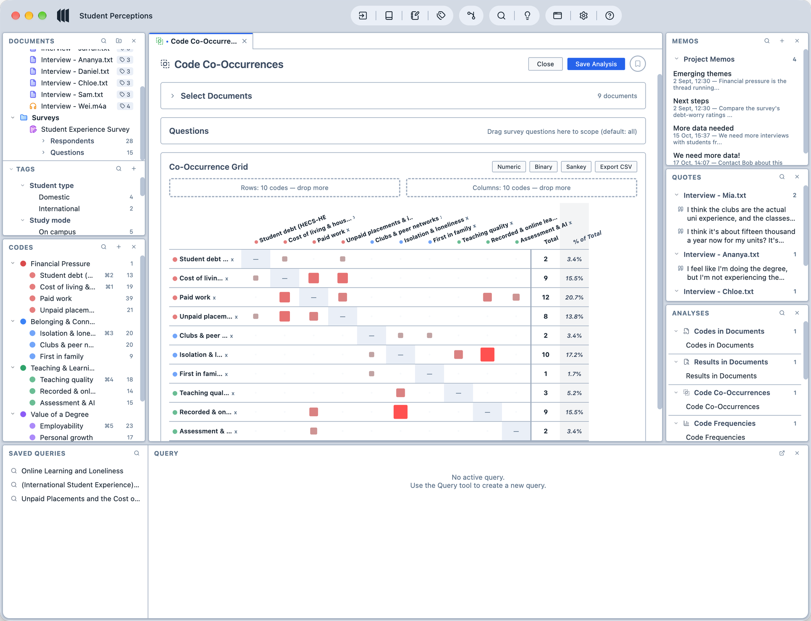Screen dimensions: 811x621
Task: Click the Close analysis button
Action: (545, 64)
